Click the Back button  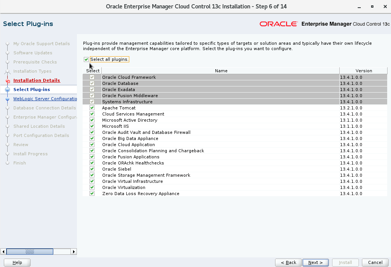[x=288, y=262]
